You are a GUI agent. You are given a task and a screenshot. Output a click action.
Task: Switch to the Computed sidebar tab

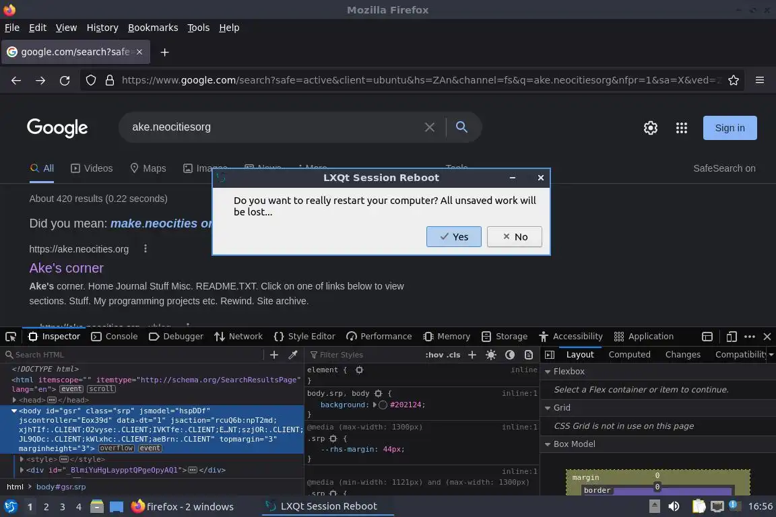630,355
